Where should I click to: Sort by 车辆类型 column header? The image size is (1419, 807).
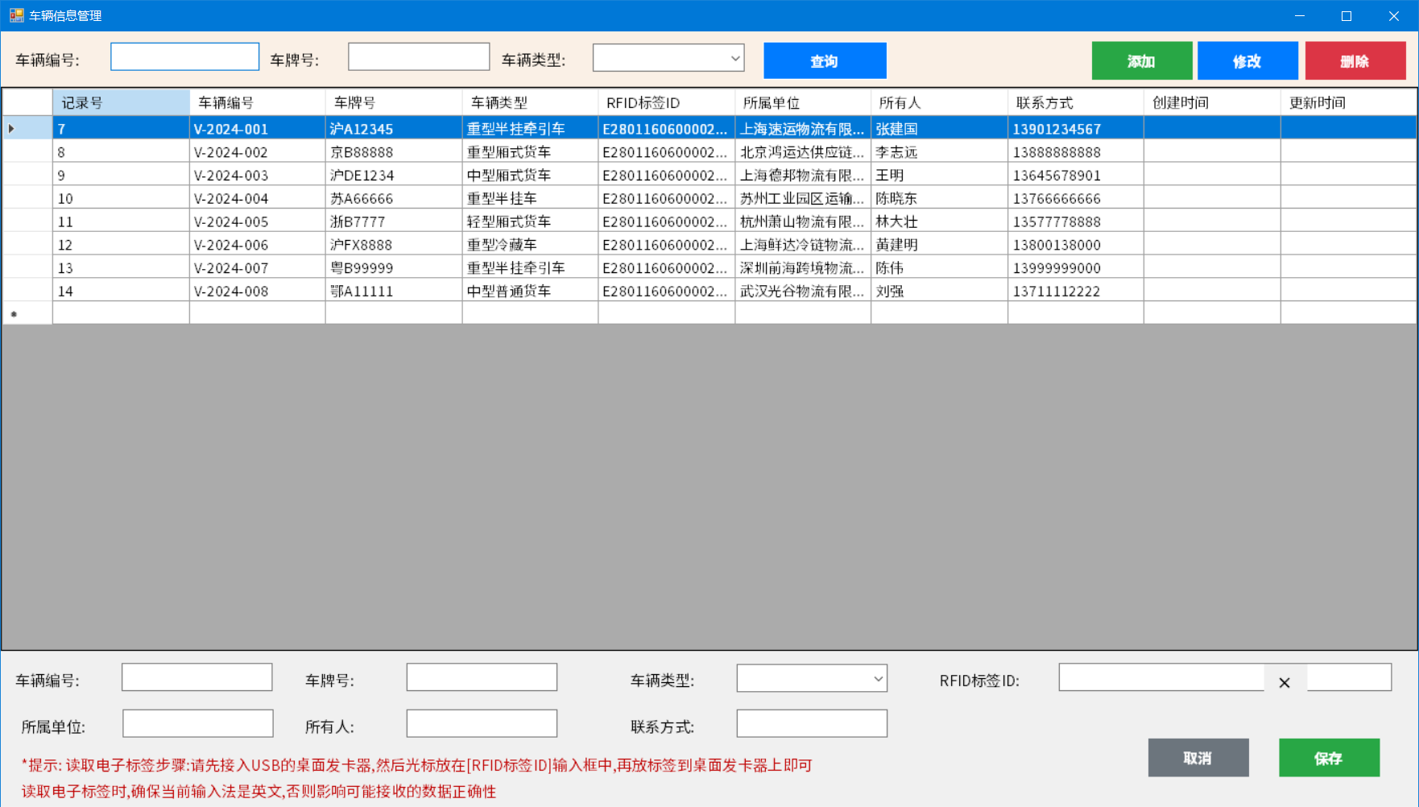(530, 103)
